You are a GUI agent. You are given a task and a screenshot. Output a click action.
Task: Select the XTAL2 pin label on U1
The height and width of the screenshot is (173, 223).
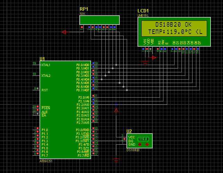coord(46,76)
